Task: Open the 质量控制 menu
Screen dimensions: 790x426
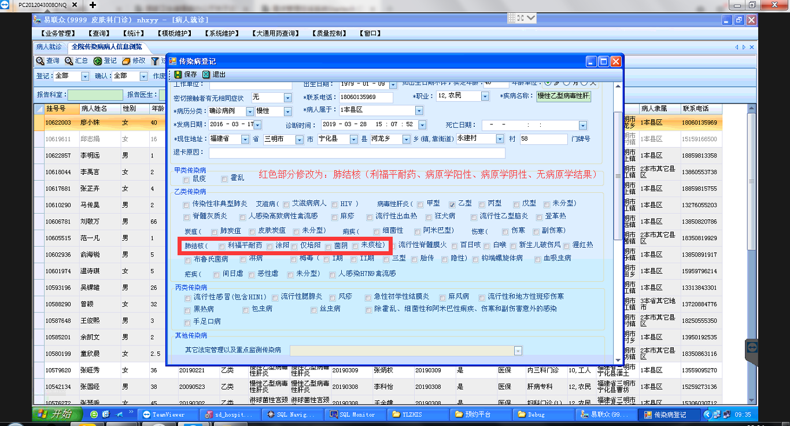Action: (330, 34)
